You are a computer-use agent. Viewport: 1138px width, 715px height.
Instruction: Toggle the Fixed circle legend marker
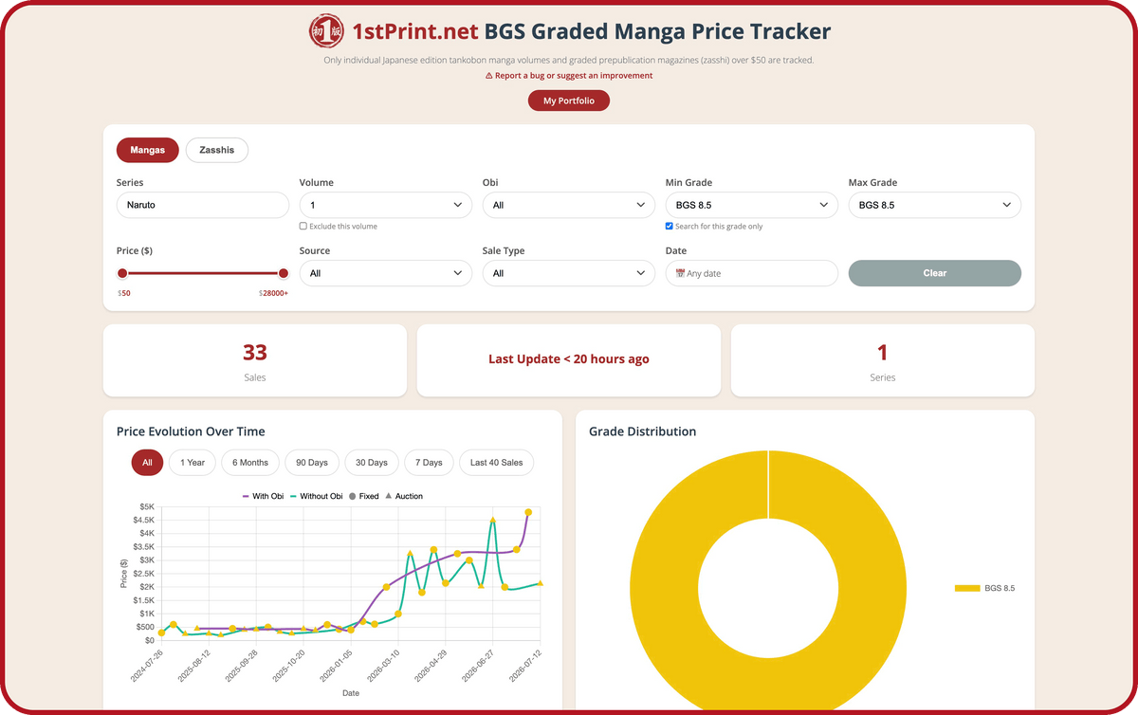(353, 496)
